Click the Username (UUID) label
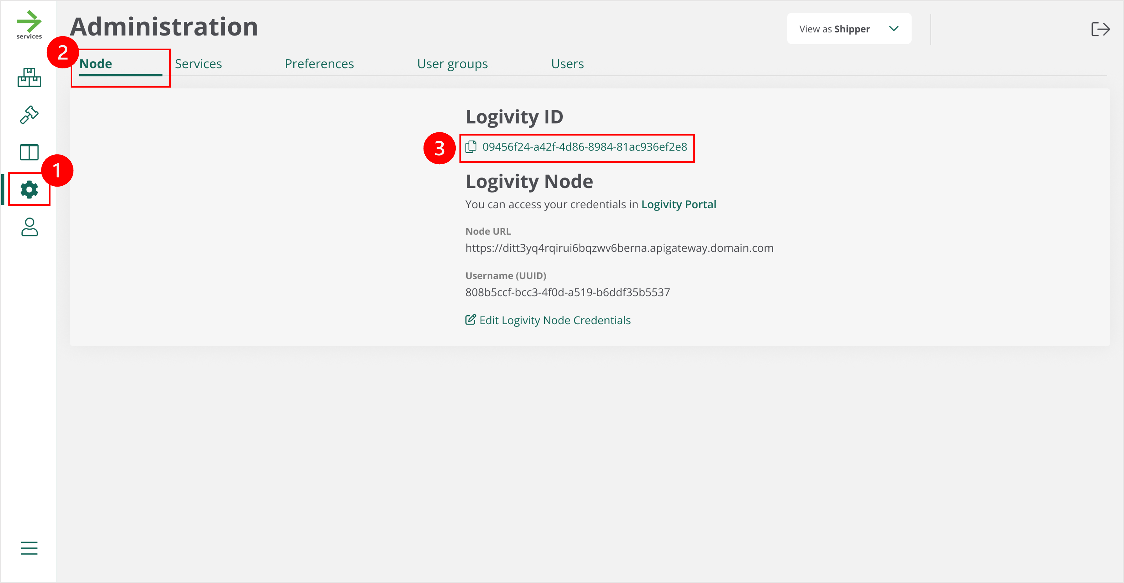Viewport: 1124px width, 583px height. point(506,276)
